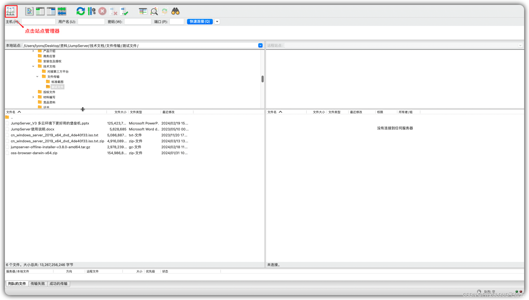The image size is (529, 300).
Task: Select the 标准截图 folder
Action: (x=57, y=82)
